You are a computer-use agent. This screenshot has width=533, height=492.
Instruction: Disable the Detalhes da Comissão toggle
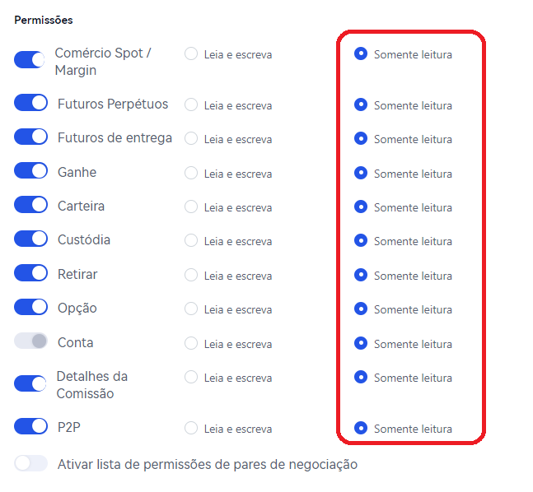[x=30, y=383]
